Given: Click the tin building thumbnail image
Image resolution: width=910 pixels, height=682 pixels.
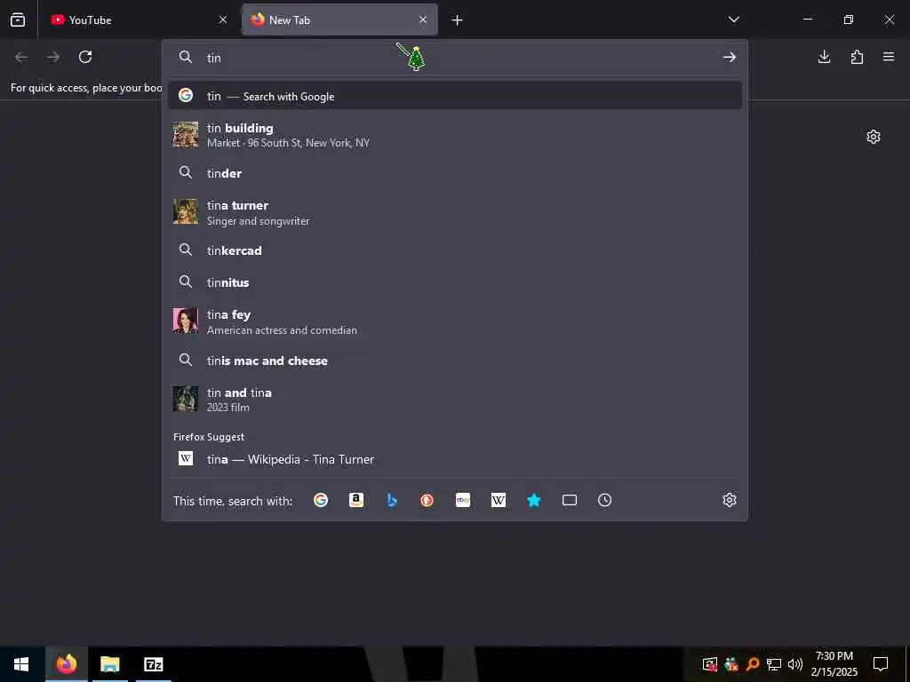Looking at the screenshot, I should coord(186,135).
